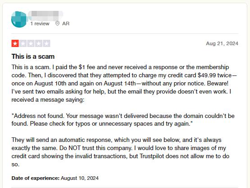Click the paragraph starting "They will send"

120,152
